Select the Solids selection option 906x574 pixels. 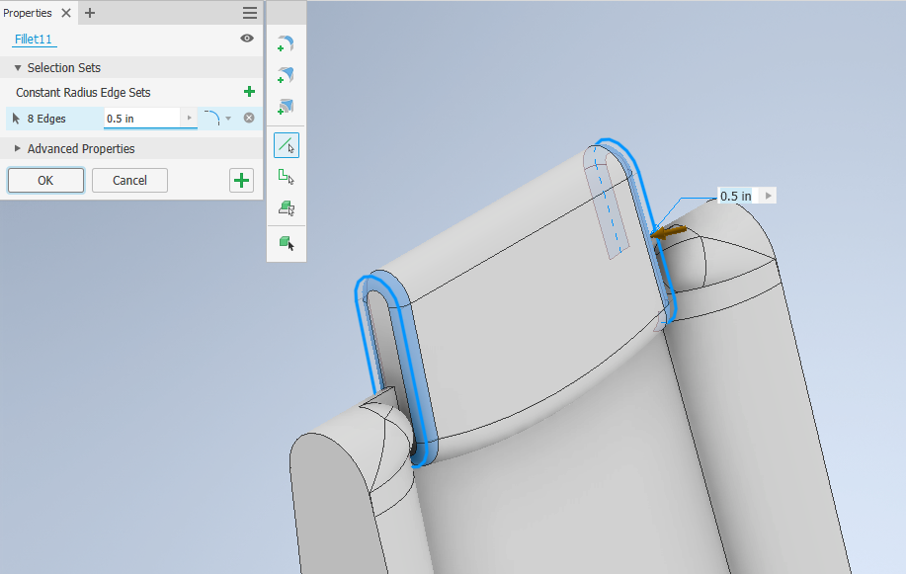pos(286,243)
